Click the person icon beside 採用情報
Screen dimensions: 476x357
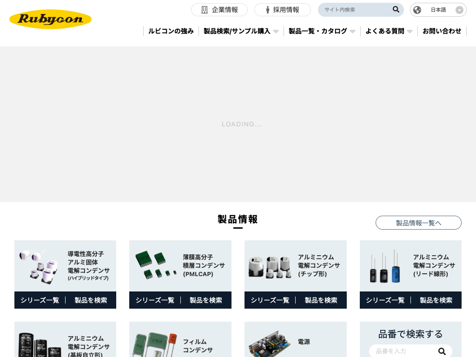[x=268, y=10]
